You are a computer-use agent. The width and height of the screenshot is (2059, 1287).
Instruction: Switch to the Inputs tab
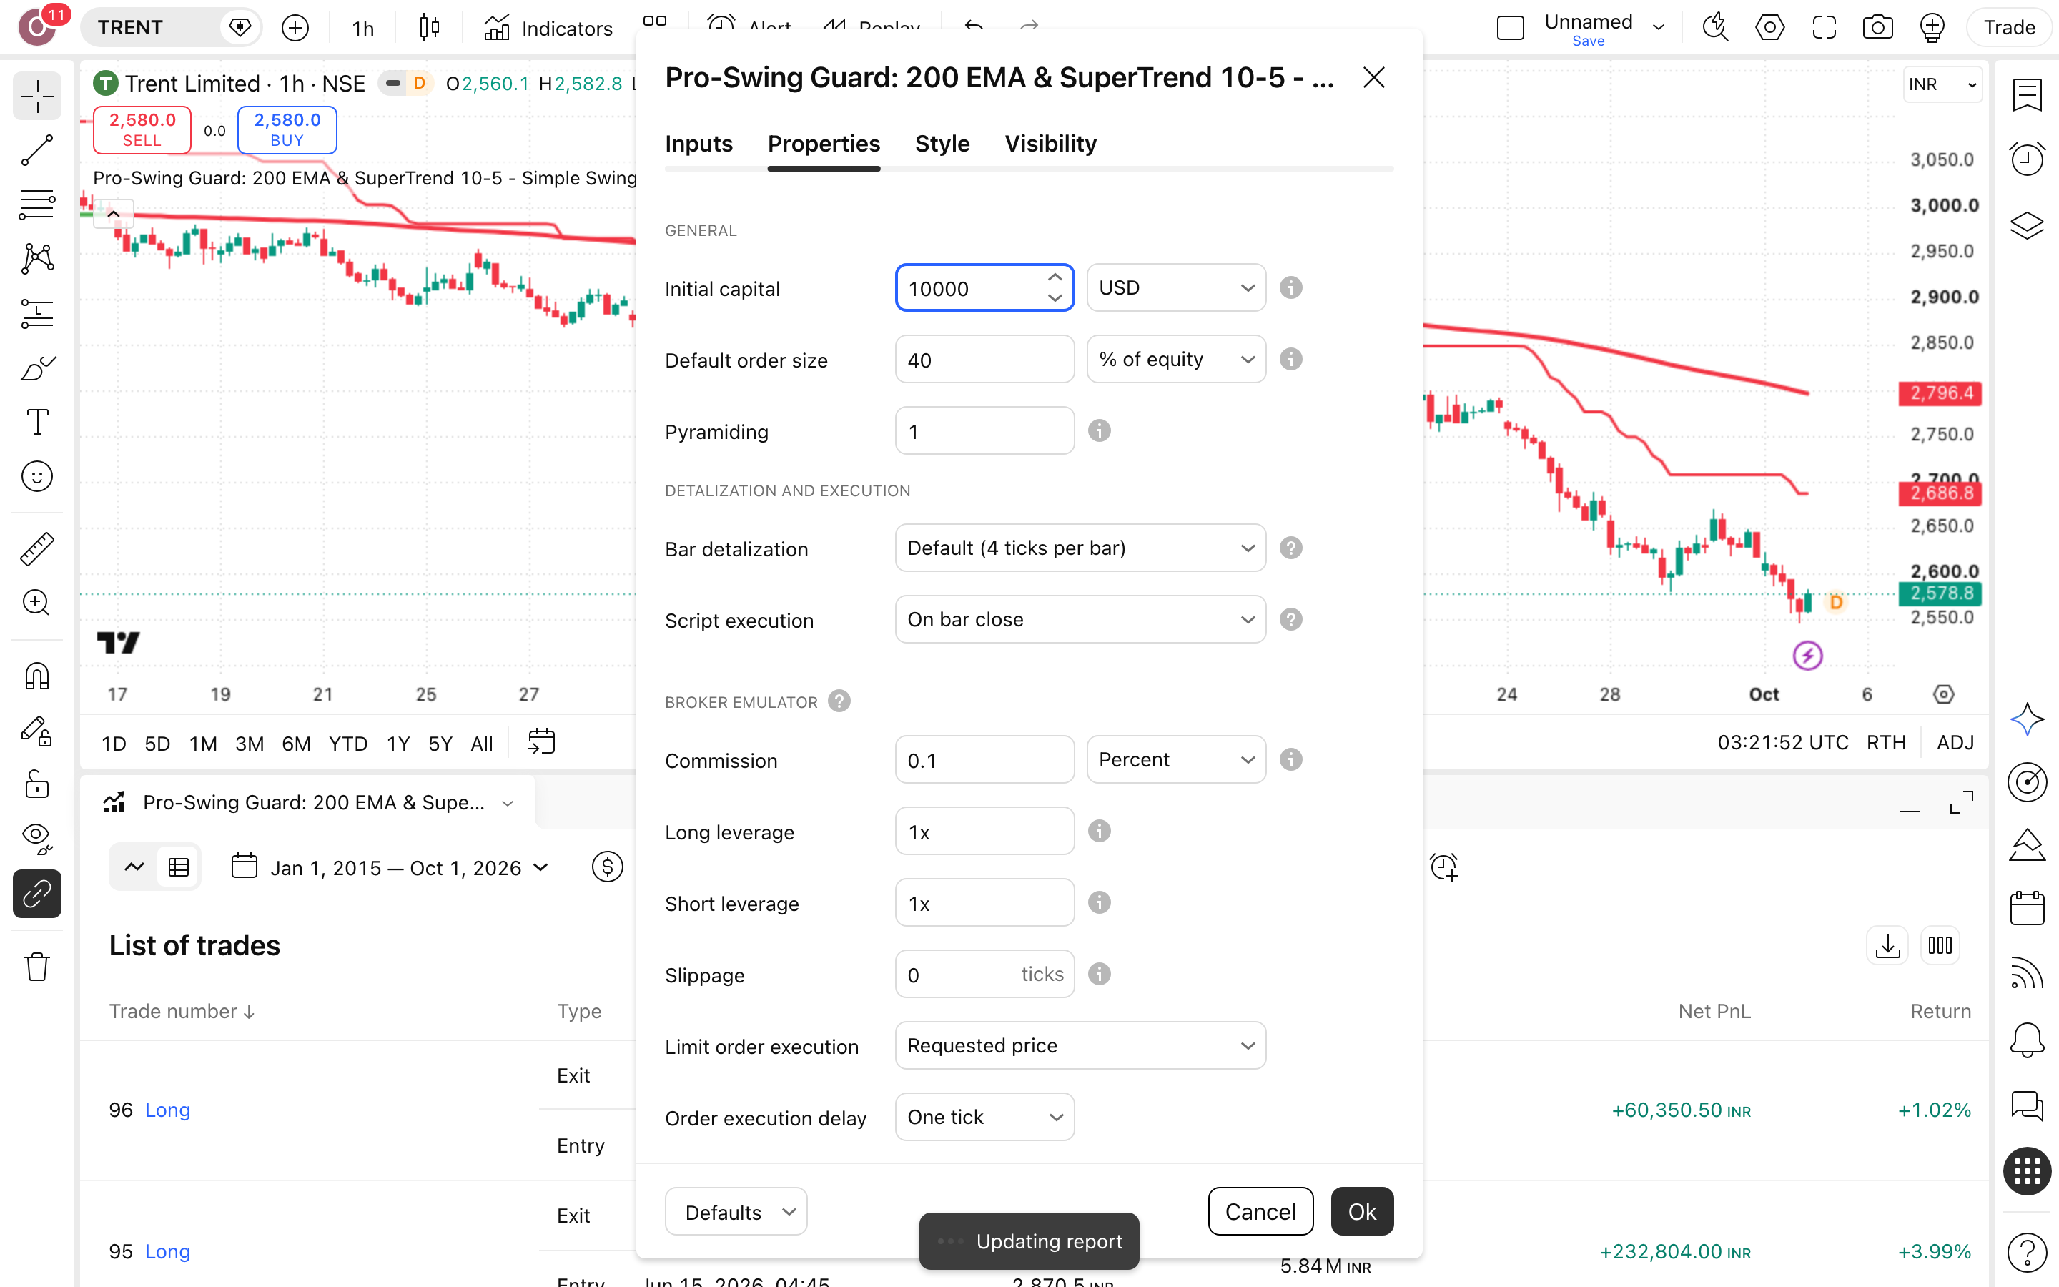[x=698, y=144]
